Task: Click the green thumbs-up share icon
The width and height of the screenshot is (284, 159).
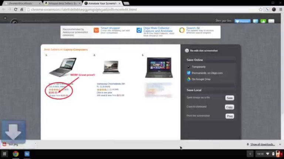Action: pyautogui.click(x=263, y=21)
